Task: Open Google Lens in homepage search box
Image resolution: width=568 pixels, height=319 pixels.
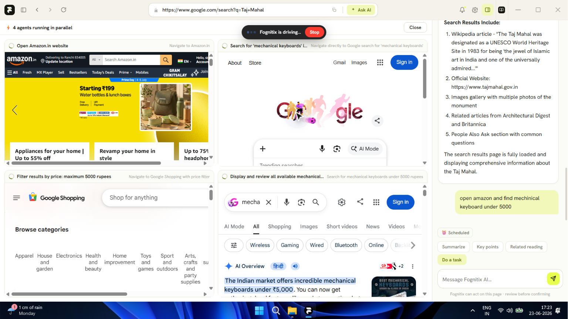Action: [x=337, y=149]
